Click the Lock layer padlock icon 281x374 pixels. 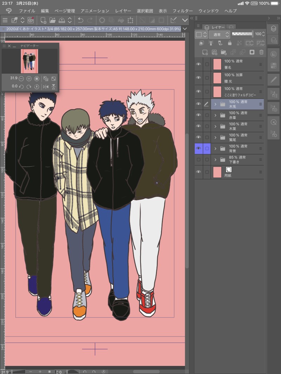coord(230,43)
